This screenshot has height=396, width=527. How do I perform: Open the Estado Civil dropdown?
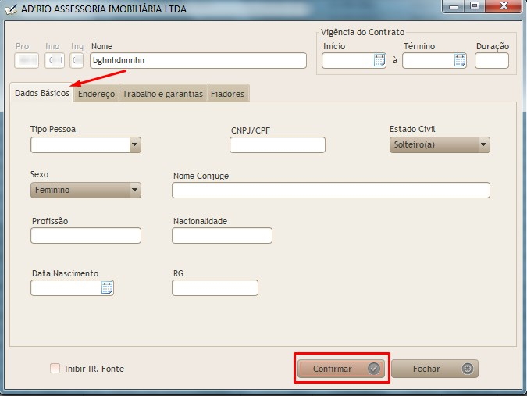pyautogui.click(x=440, y=144)
